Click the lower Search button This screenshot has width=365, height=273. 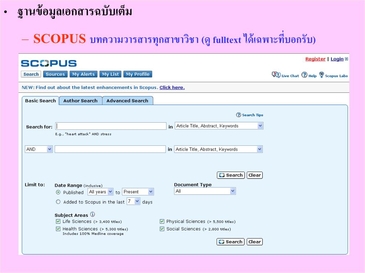231,242
